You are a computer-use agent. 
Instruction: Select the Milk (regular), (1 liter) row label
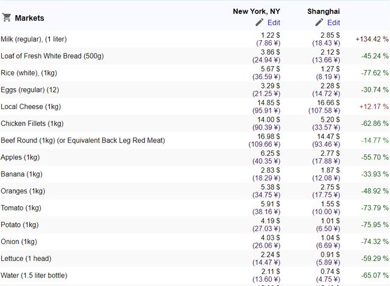click(x=34, y=39)
